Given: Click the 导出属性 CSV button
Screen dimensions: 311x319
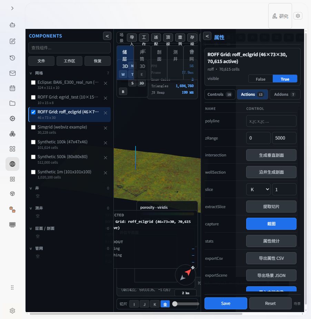Looking at the screenshot, I should (x=271, y=258).
